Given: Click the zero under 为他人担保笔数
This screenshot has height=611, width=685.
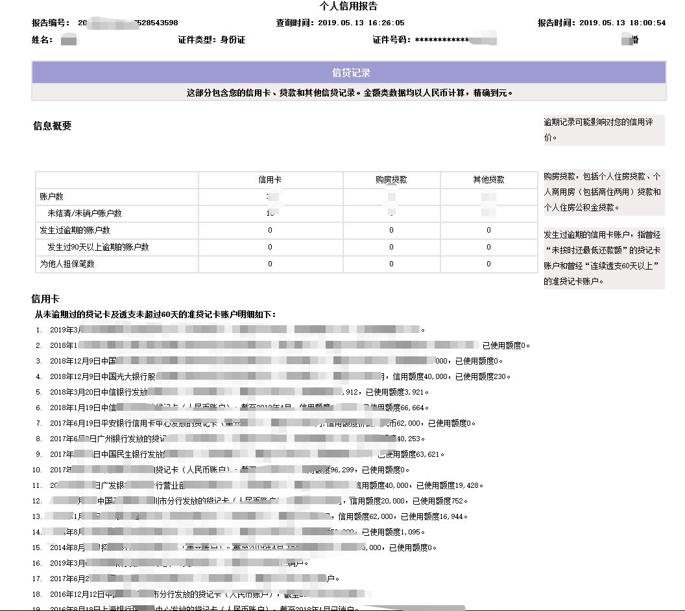Looking at the screenshot, I should 270,264.
